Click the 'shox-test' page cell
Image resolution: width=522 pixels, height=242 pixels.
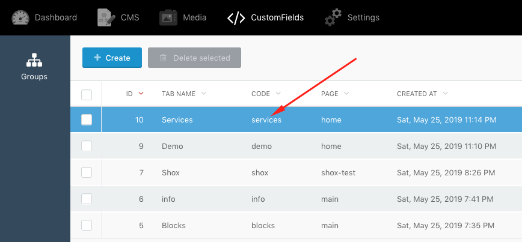coord(338,173)
